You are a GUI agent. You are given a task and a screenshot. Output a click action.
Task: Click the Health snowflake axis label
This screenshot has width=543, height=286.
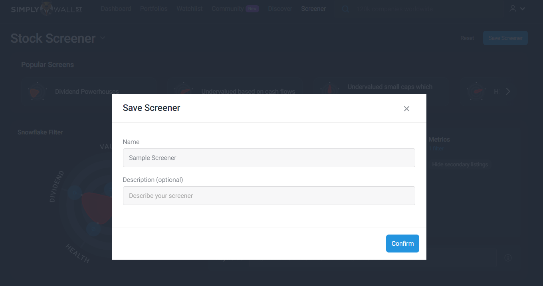[x=78, y=253]
